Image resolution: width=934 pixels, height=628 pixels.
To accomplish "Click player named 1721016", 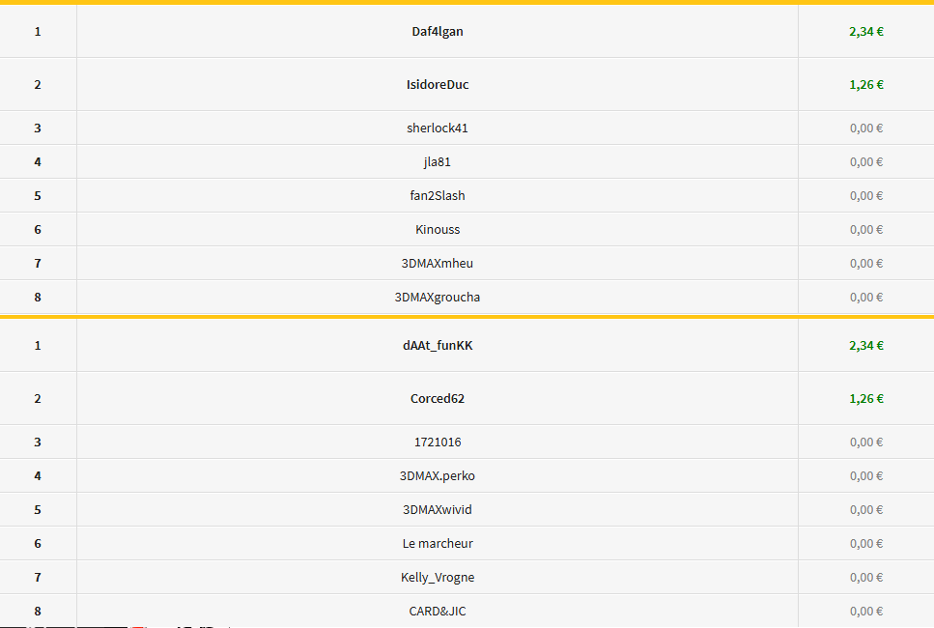I will [438, 442].
